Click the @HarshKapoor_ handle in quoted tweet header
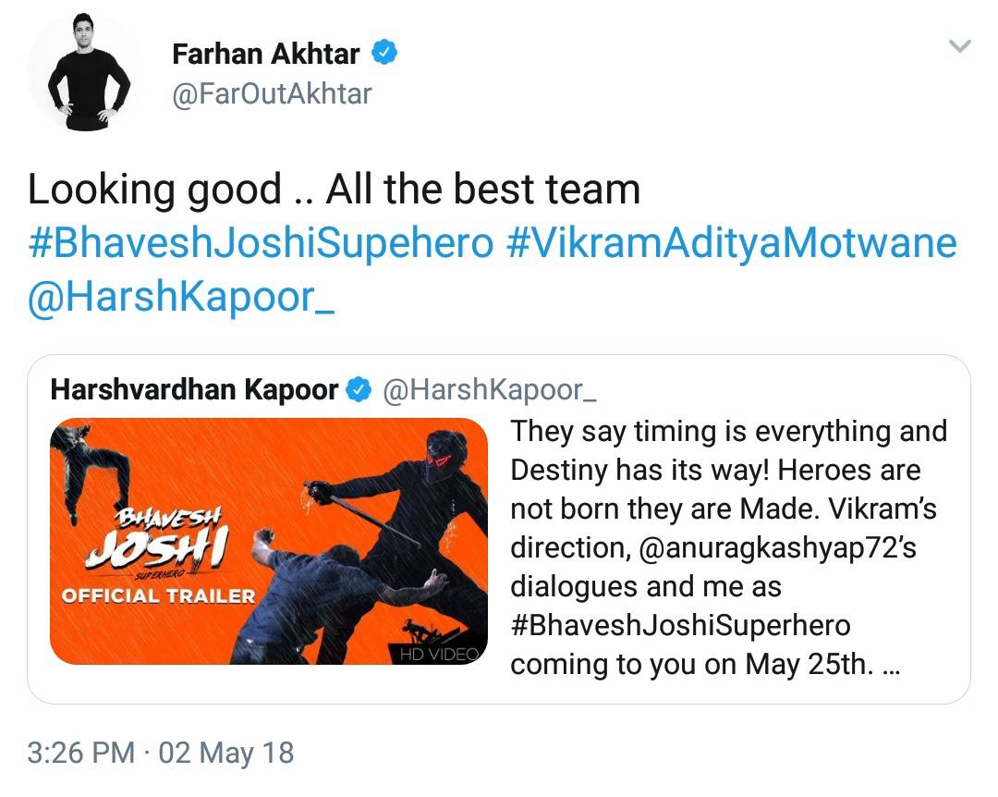The width and height of the screenshot is (998, 797). [x=490, y=390]
